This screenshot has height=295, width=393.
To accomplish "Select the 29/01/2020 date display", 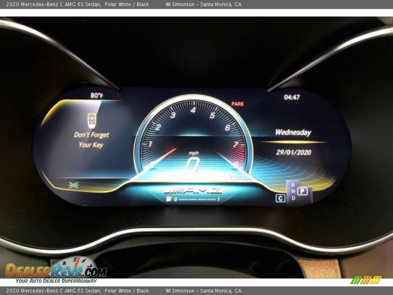I will (x=294, y=152).
